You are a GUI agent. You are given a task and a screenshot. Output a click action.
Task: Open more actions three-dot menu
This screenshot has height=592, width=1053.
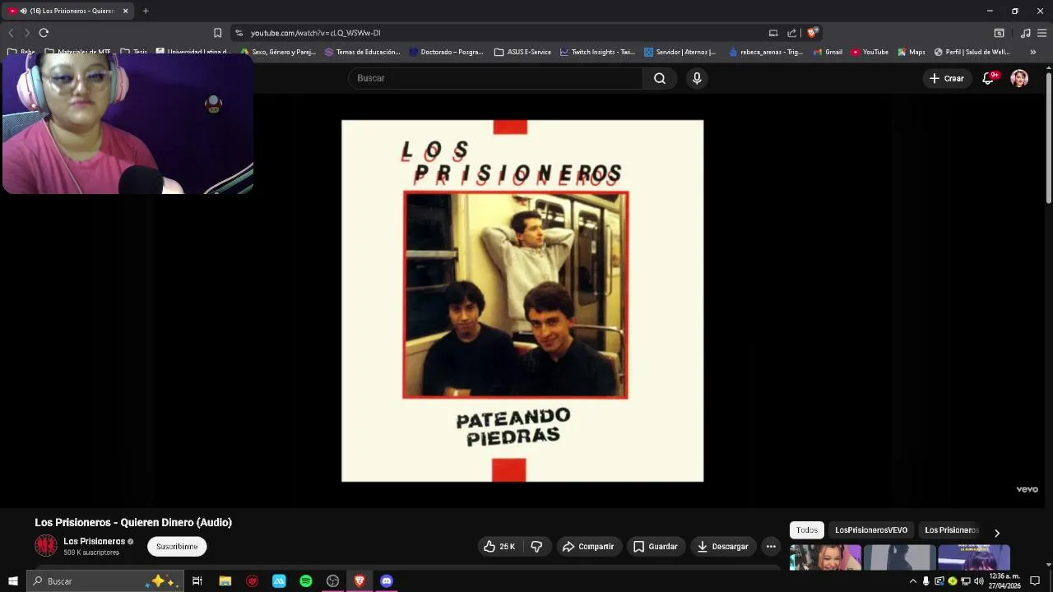click(771, 546)
